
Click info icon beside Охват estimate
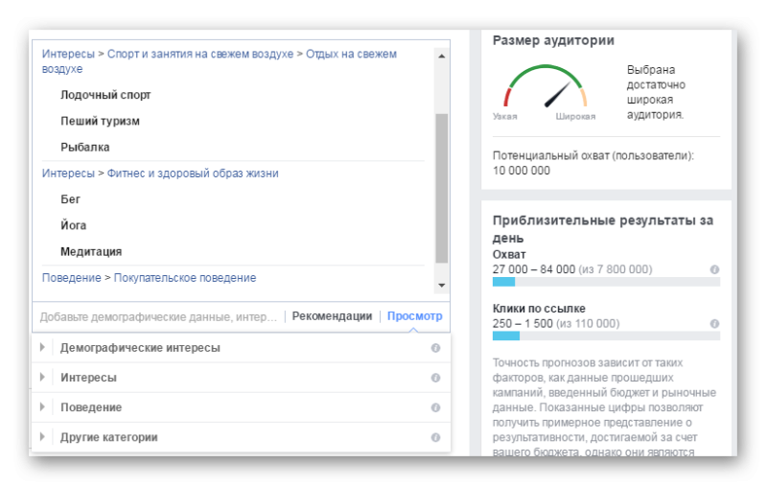(714, 269)
